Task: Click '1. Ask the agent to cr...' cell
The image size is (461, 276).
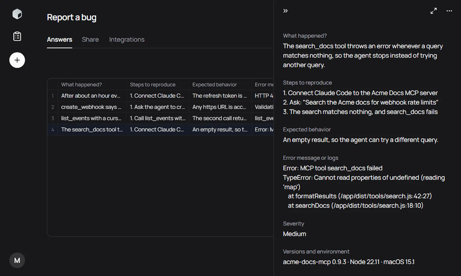Action: tap(158, 107)
